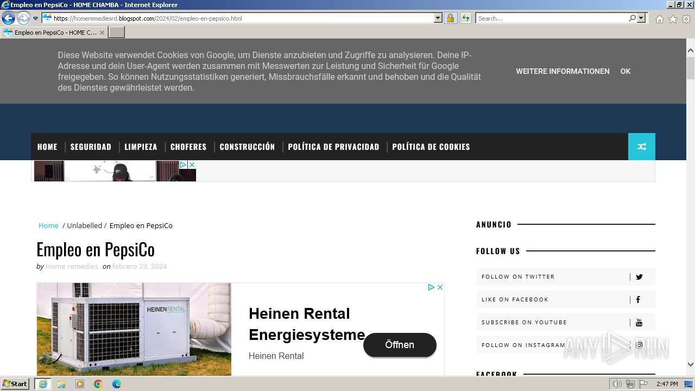Open the CONSTRUCCIÓN menu item
Viewport: 695px width, 391px height.
click(247, 147)
